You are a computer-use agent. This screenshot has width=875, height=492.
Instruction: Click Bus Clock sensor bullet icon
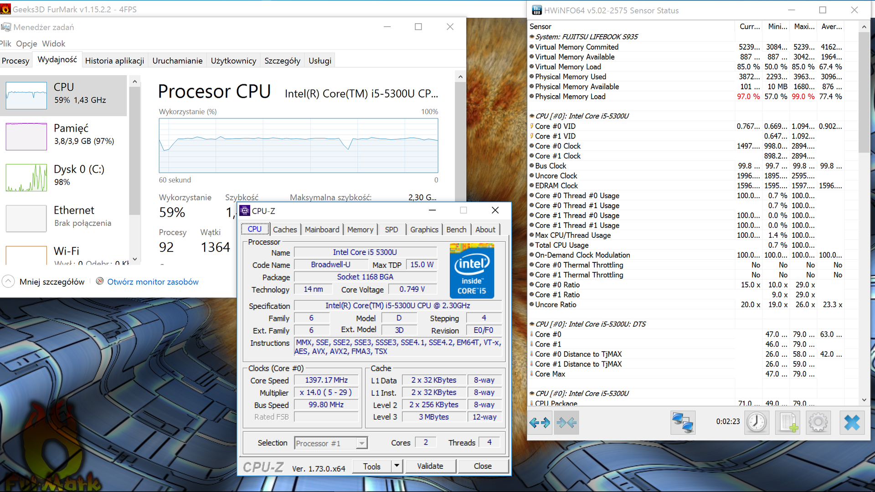click(532, 166)
